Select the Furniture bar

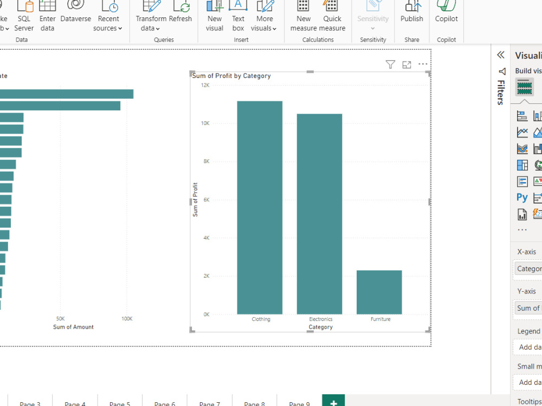coord(379,292)
